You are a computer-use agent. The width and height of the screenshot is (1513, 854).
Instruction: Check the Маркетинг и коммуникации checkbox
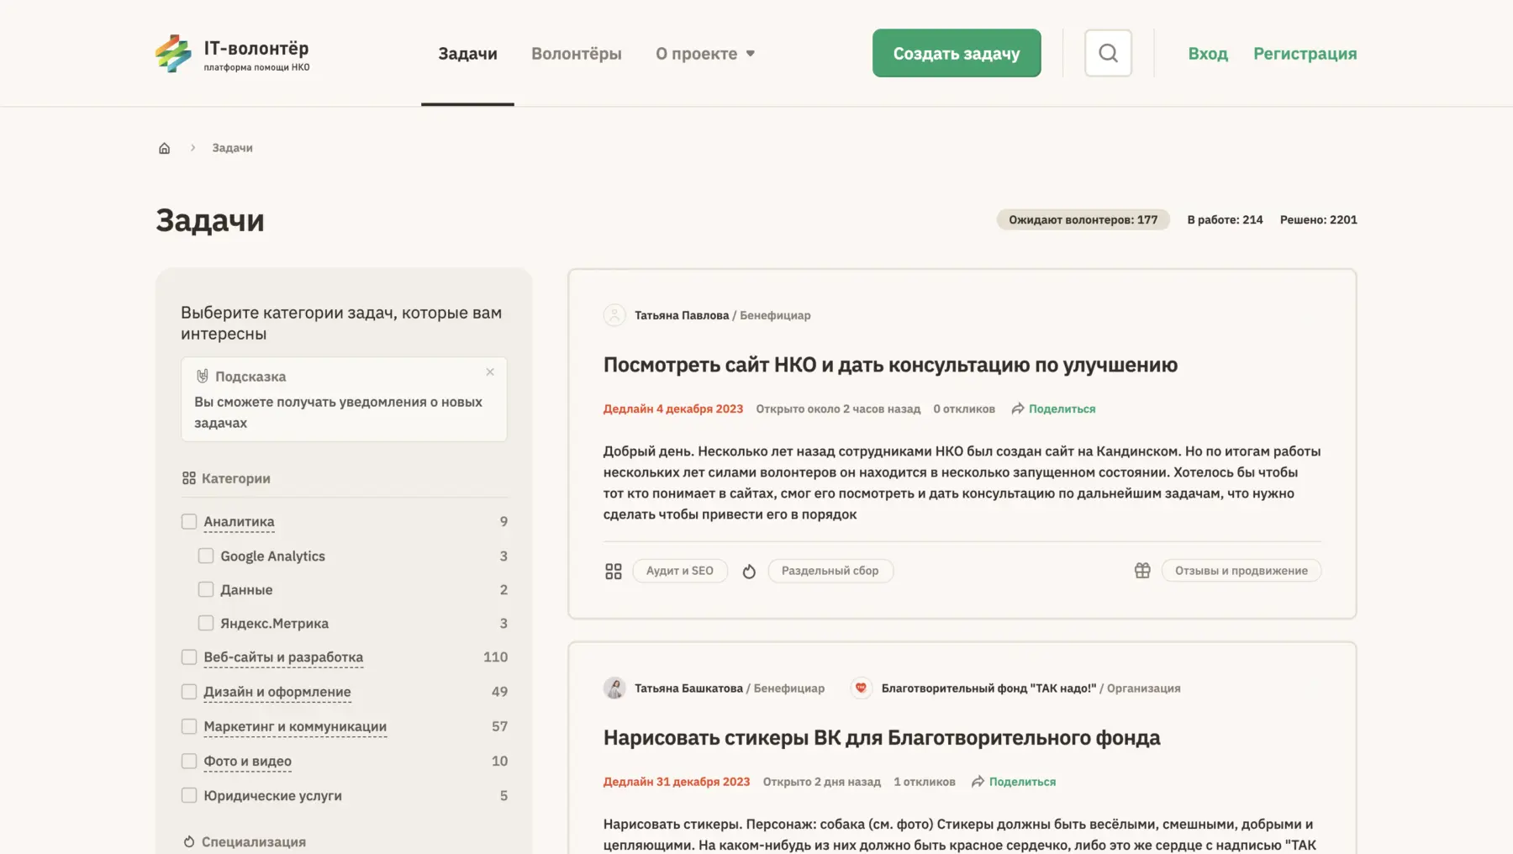pos(189,726)
